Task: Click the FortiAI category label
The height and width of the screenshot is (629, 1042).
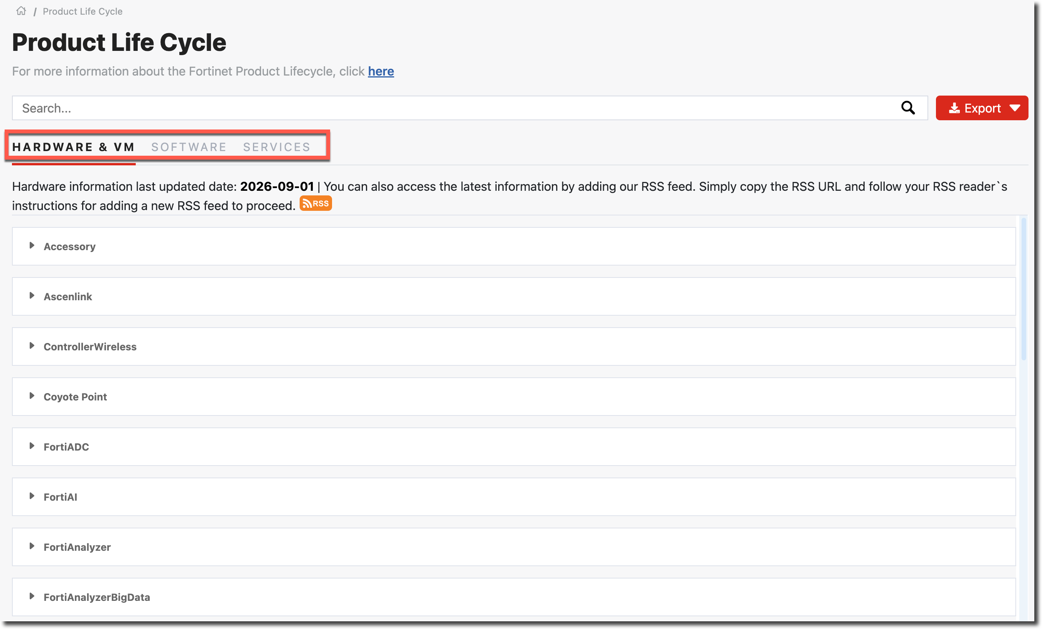Action: [x=61, y=497]
